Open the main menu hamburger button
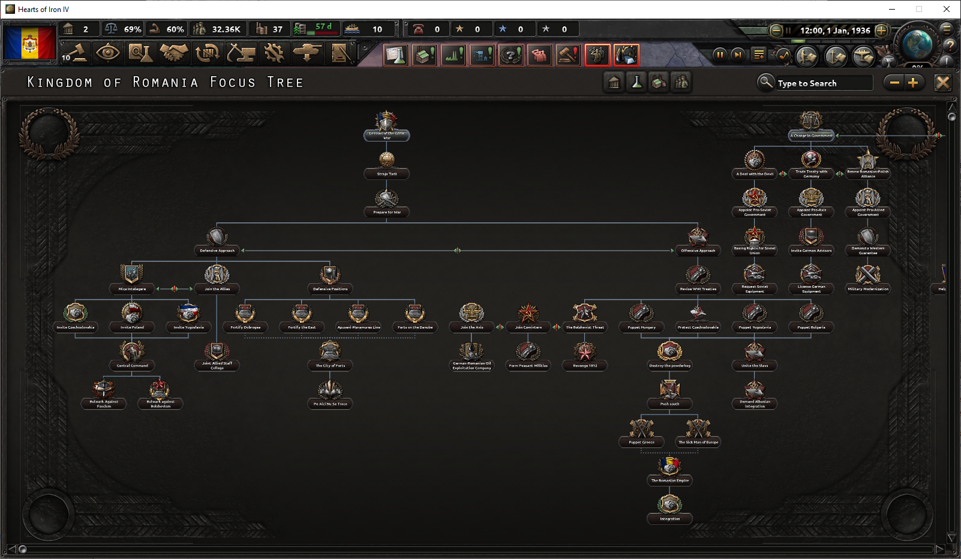The width and height of the screenshot is (961, 559). [x=947, y=28]
